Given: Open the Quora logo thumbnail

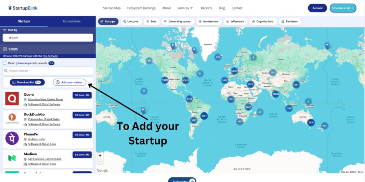Looking at the screenshot, I should pyautogui.click(x=12, y=98).
